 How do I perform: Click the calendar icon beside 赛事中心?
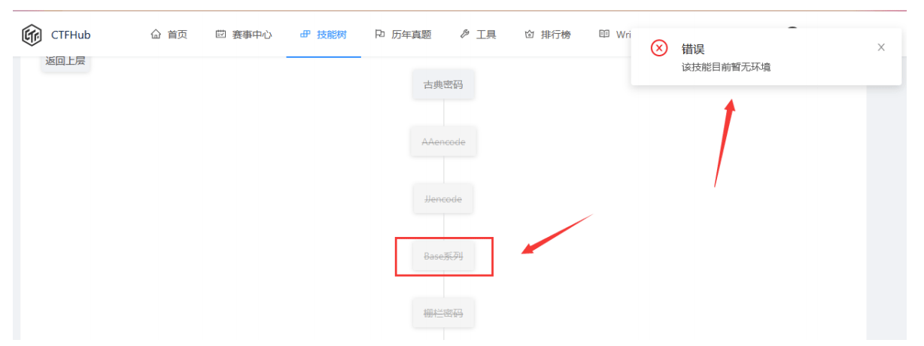[220, 35]
